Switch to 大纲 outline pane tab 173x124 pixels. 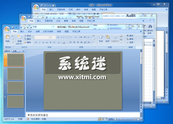click(15, 51)
